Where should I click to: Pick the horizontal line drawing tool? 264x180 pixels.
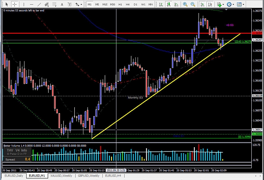[32, 4]
